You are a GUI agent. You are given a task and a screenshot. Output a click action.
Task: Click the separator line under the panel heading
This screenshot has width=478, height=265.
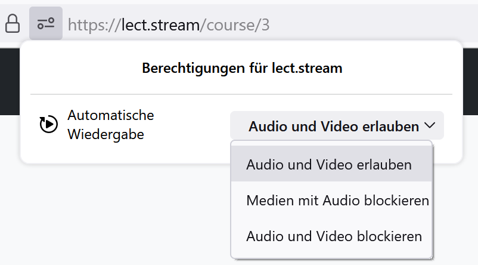coord(241,94)
